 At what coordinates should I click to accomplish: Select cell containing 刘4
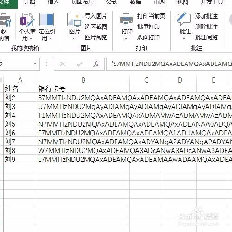tap(20, 115)
